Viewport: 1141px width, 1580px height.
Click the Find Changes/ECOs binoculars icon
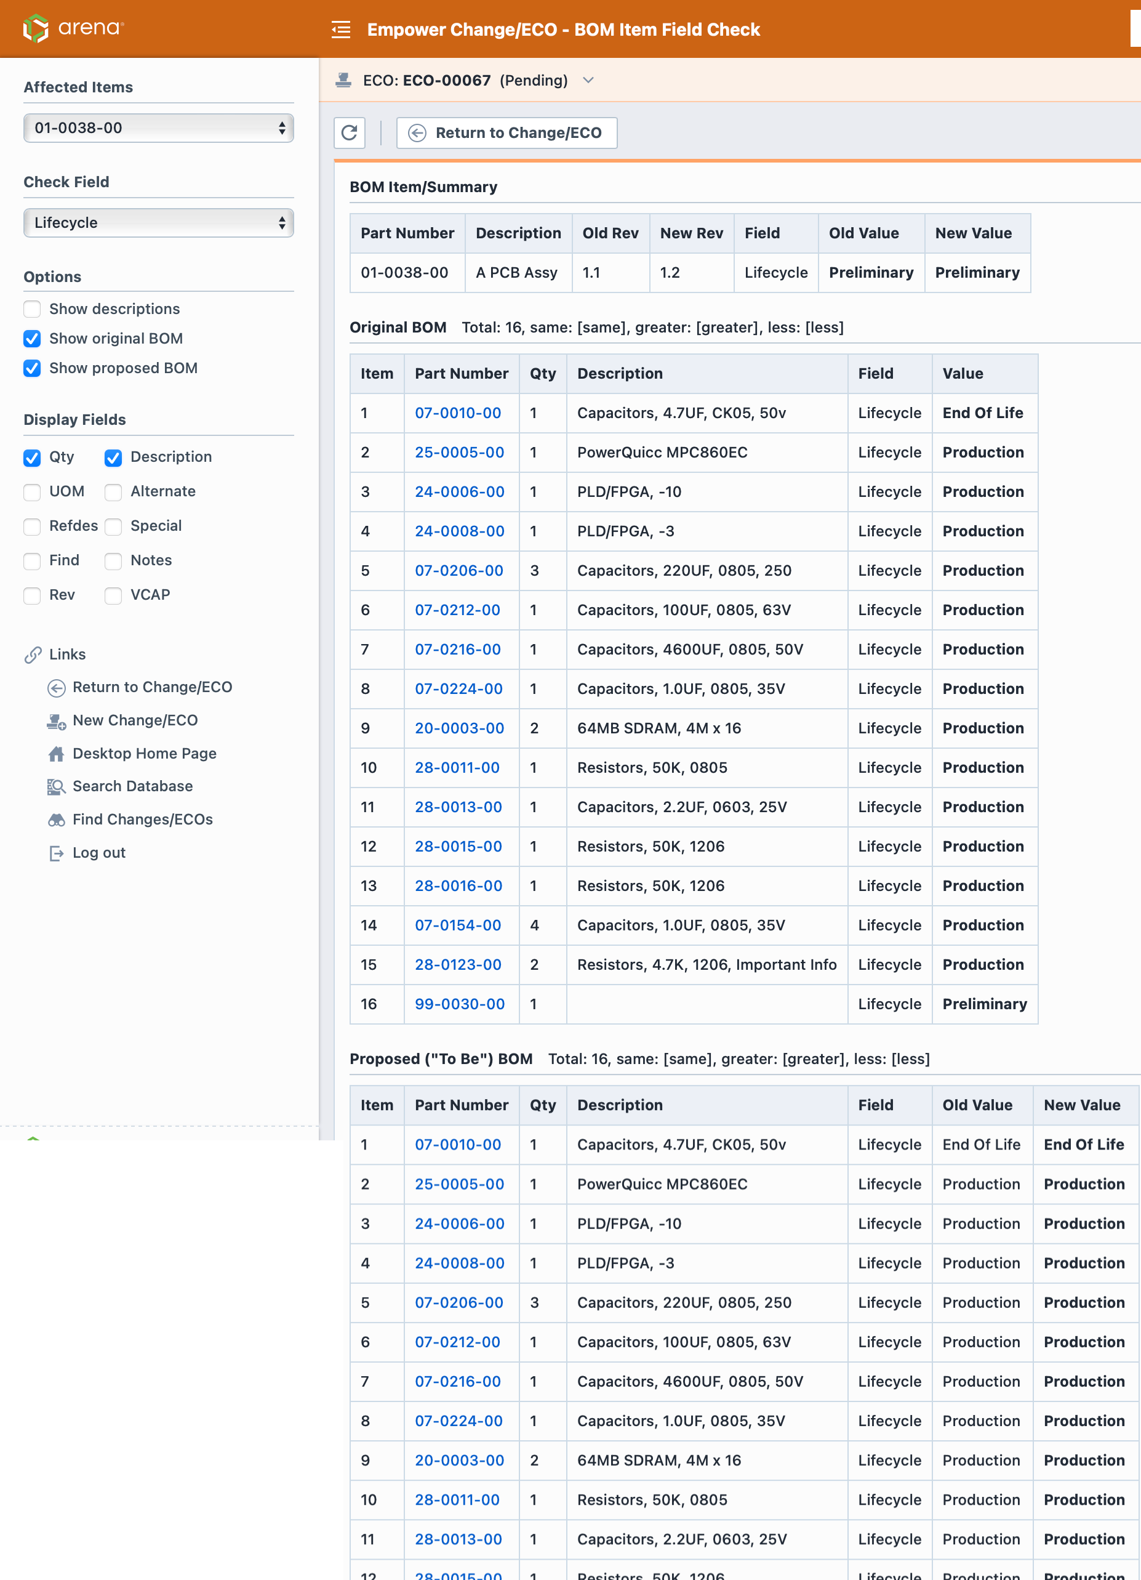tap(55, 820)
